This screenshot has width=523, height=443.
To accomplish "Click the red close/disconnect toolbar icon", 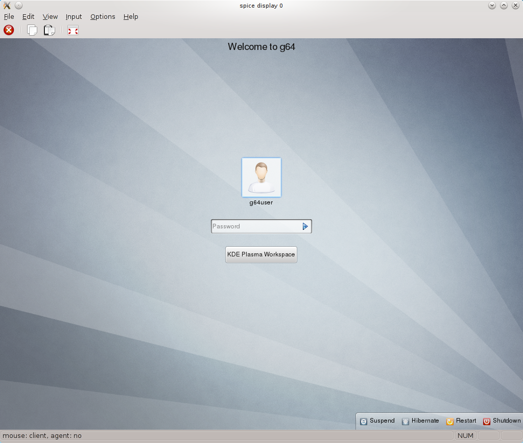I will tap(9, 31).
